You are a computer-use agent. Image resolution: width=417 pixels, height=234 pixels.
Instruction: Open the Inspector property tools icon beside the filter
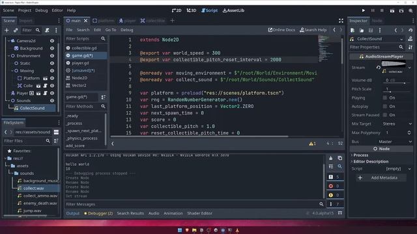click(x=410, y=47)
